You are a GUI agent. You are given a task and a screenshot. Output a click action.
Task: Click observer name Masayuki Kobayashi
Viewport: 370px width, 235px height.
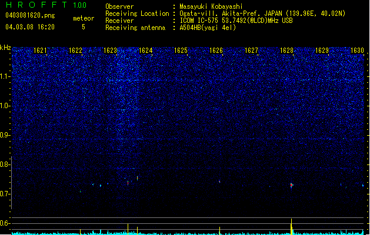[211, 6]
